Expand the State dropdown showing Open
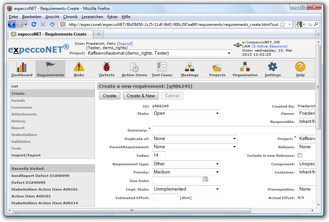The height and width of the screenshot is (222, 329). (x=186, y=113)
